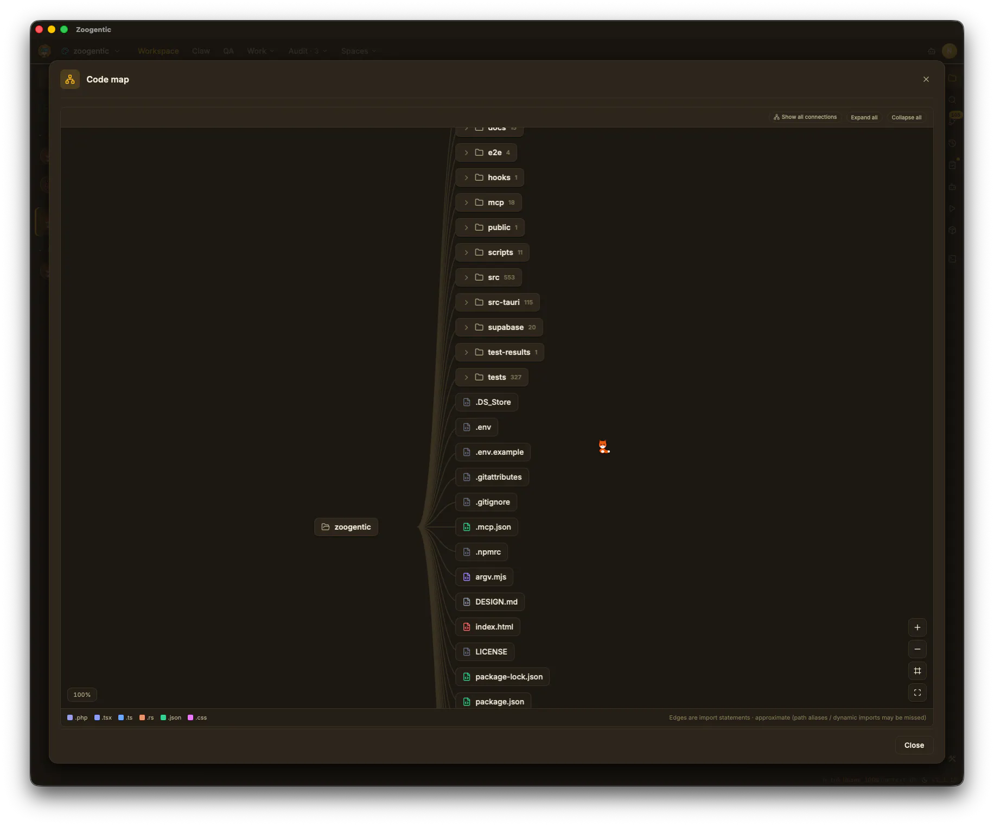This screenshot has height=826, width=994.
Task: Open the Audit menu in background window
Action: pyautogui.click(x=308, y=51)
